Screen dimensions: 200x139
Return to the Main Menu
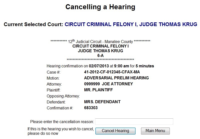coord(155,131)
